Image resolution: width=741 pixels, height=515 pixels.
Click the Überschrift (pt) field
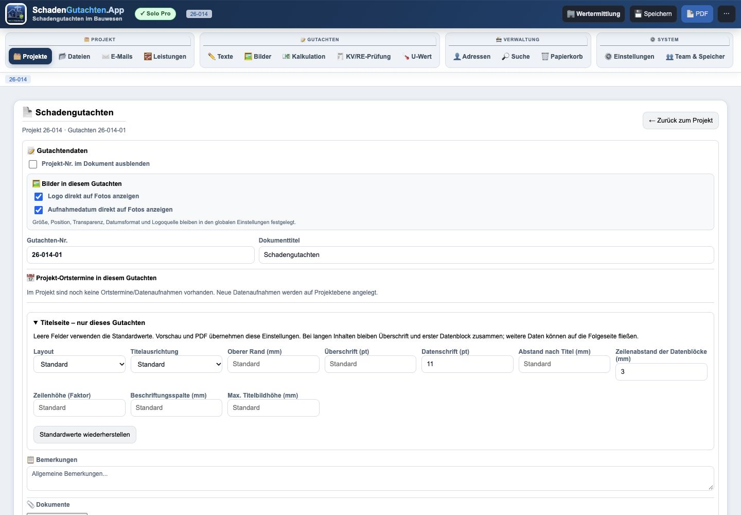[x=370, y=364]
